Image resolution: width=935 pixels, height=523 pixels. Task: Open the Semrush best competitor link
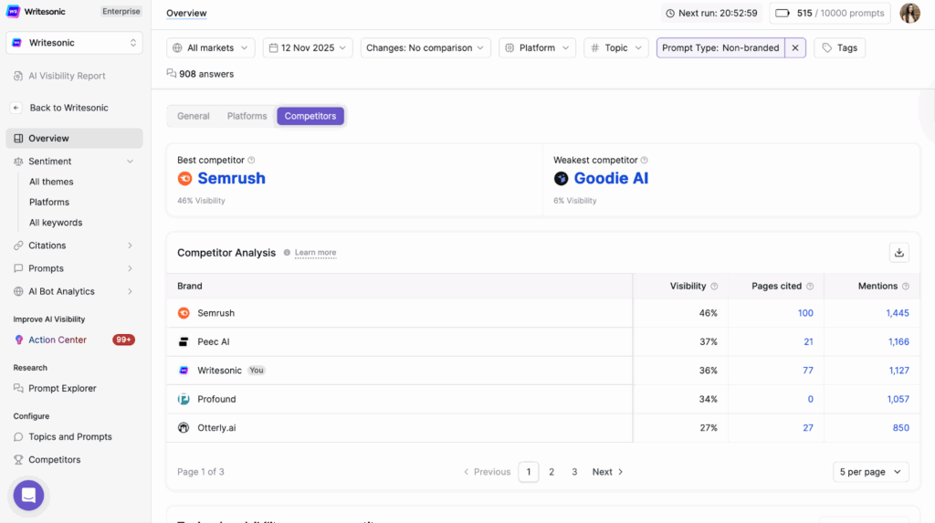(231, 178)
